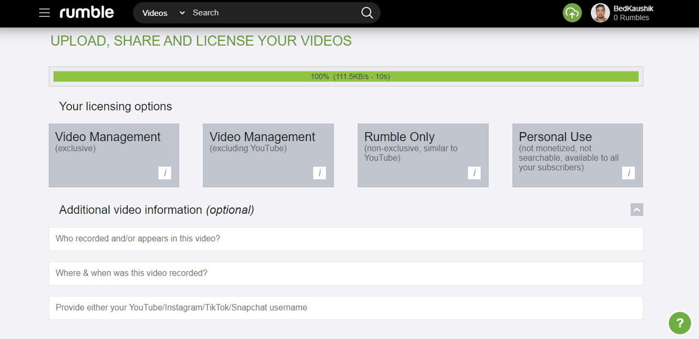Click the Where & when recorded field
699x339 pixels.
click(346, 273)
